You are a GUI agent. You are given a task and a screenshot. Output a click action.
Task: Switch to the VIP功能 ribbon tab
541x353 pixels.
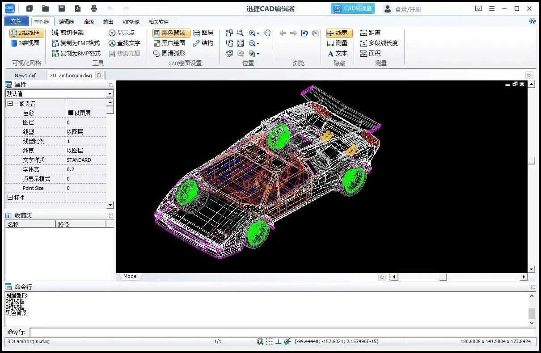click(131, 21)
